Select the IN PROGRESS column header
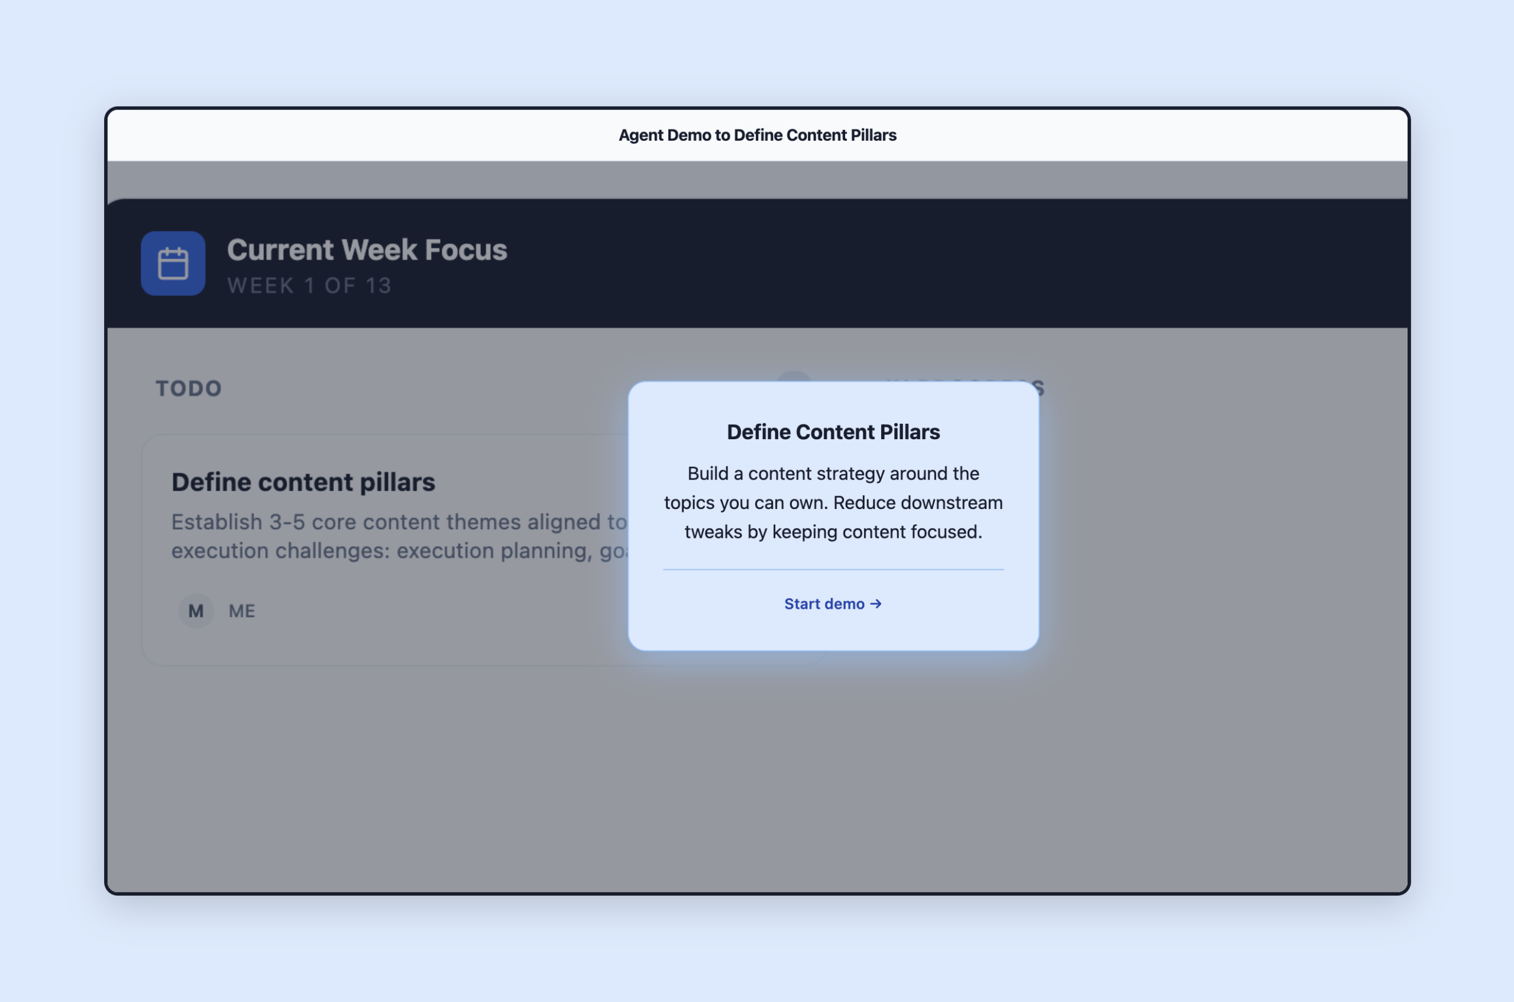Viewport: 1514px width, 1002px height. [965, 388]
